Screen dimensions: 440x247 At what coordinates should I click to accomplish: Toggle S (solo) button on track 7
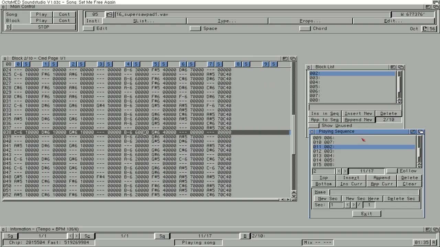pyautogui.click(x=219, y=64)
